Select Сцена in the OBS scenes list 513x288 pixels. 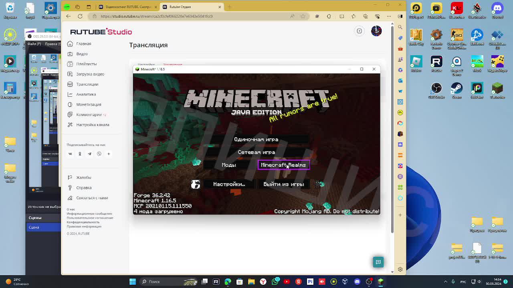[44, 227]
